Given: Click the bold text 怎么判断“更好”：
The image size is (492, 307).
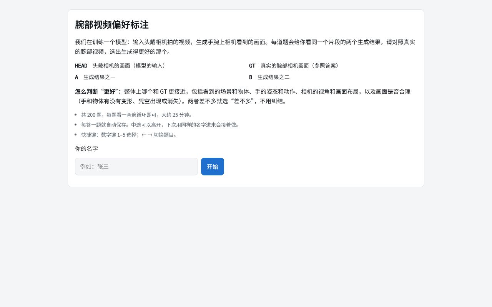Looking at the screenshot, I should click(98, 92).
